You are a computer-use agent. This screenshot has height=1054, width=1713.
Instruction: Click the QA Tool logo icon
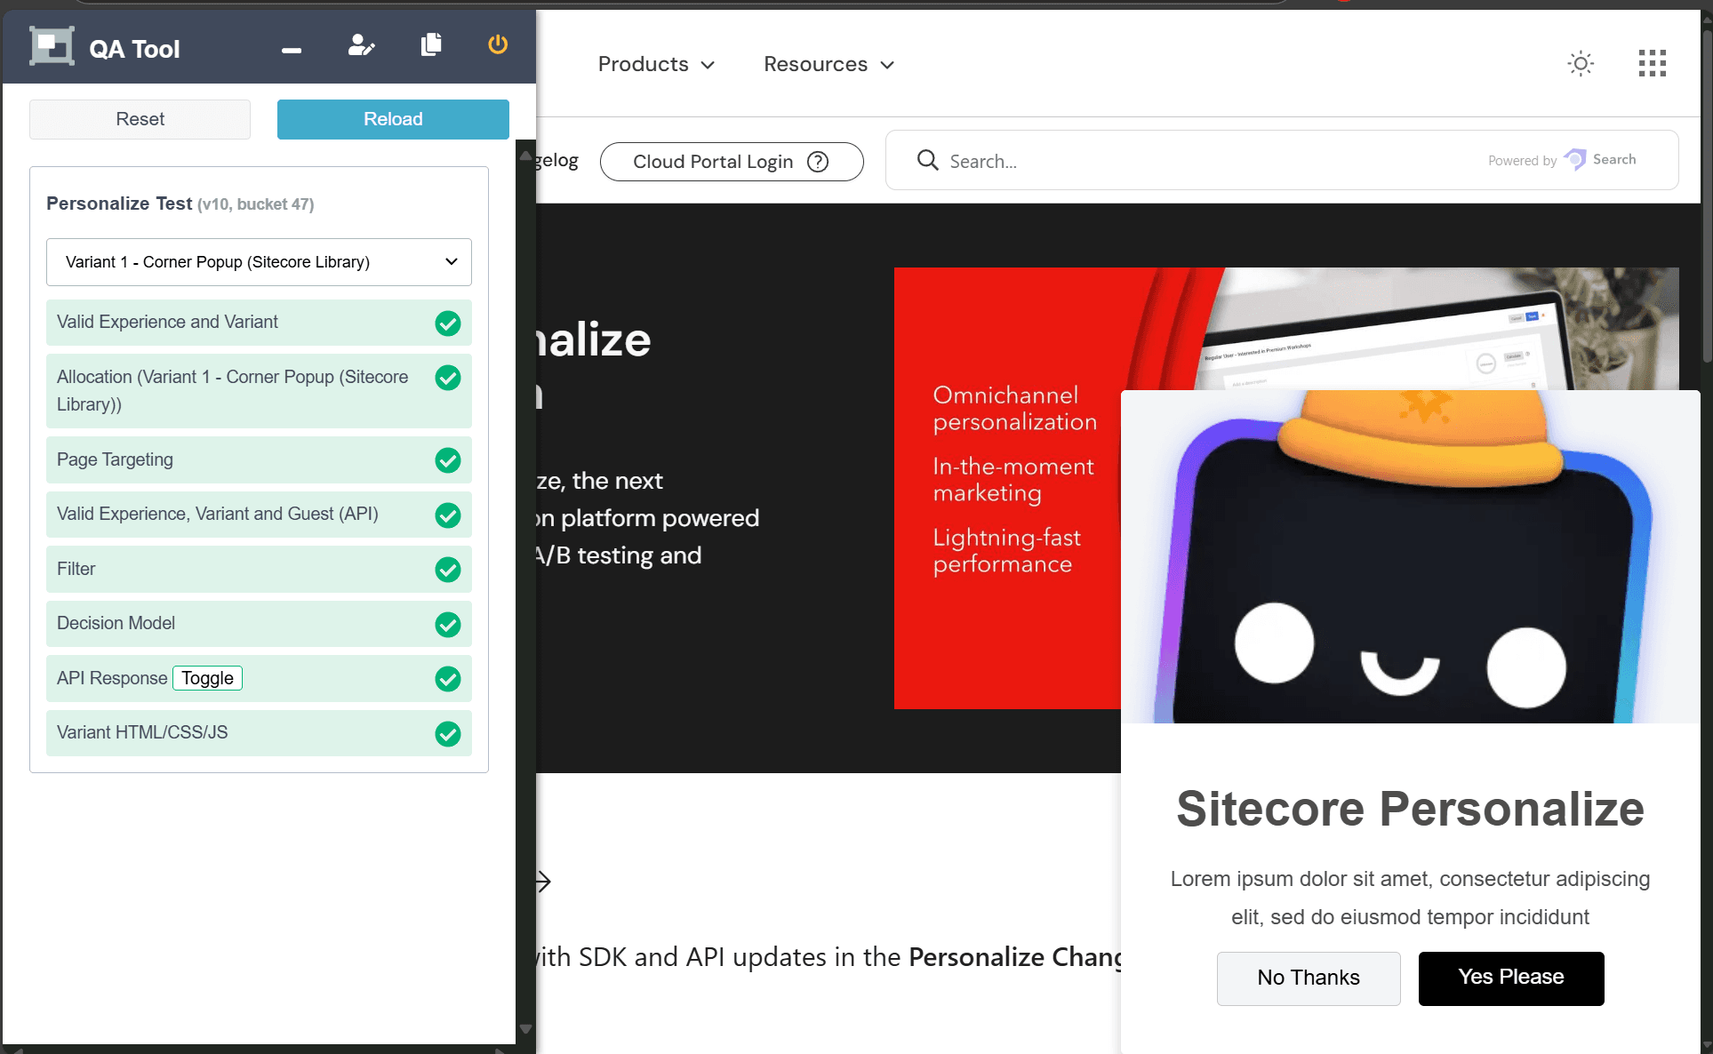point(52,46)
